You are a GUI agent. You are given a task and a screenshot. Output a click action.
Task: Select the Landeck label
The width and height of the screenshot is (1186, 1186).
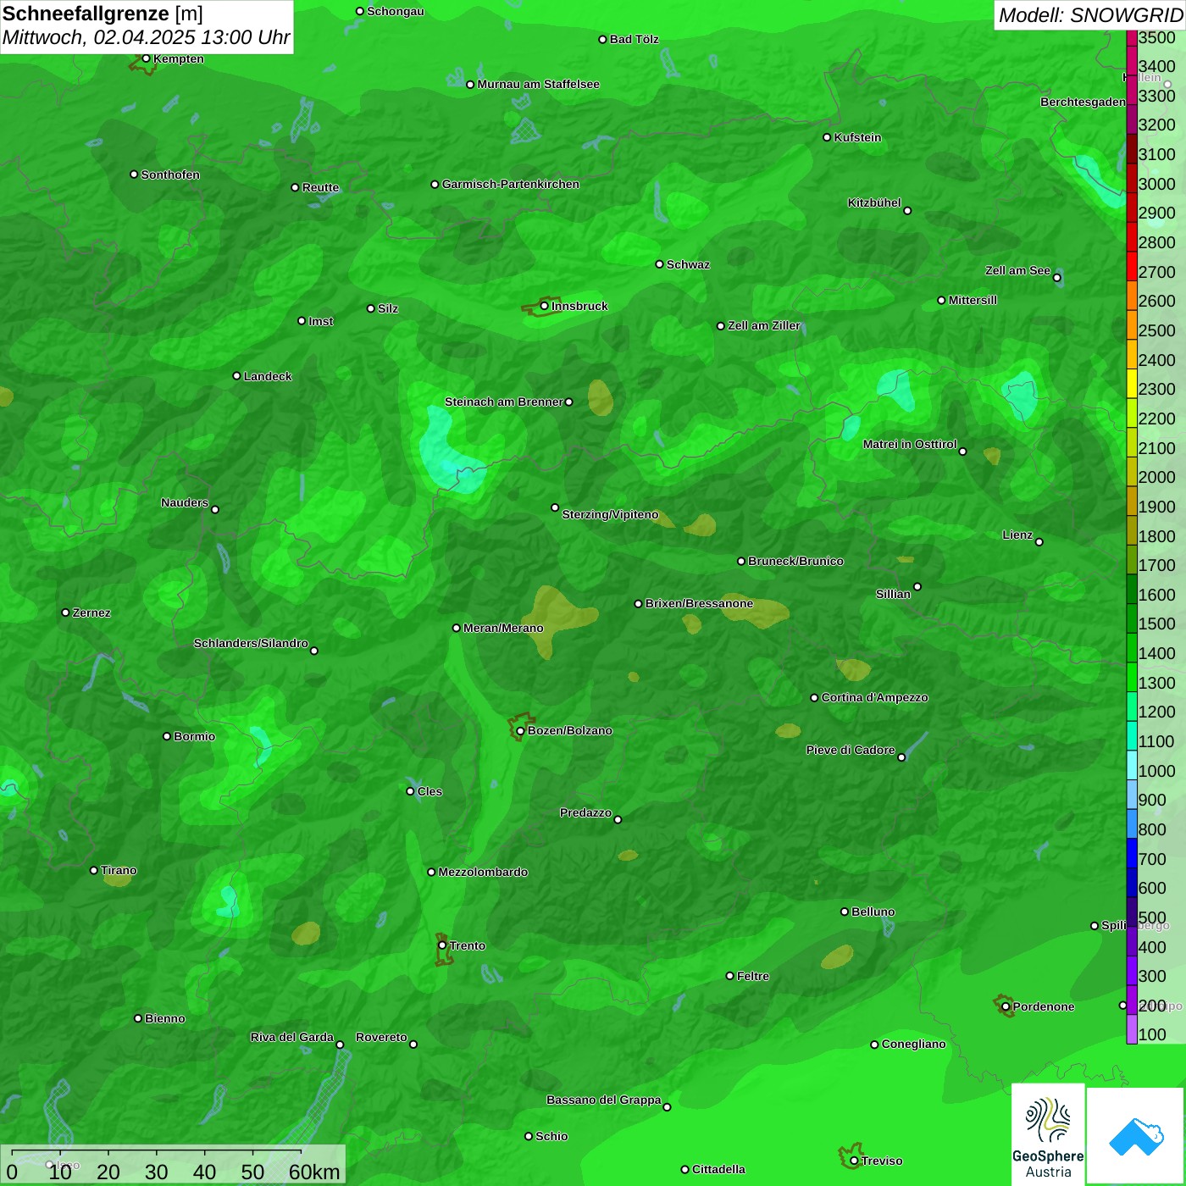point(268,376)
